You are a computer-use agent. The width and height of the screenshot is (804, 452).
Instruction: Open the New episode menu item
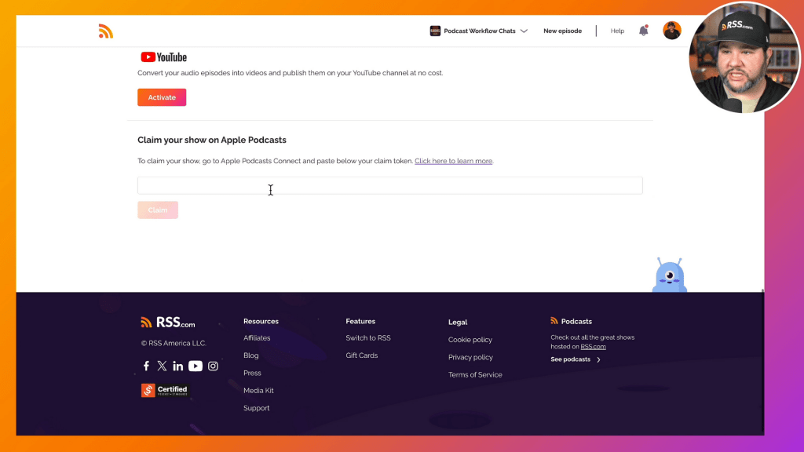pyautogui.click(x=562, y=31)
